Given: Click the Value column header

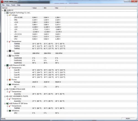Looking at the screenshot, I should coord(37,8).
